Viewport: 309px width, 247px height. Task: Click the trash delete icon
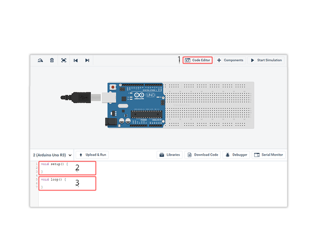pos(51,60)
